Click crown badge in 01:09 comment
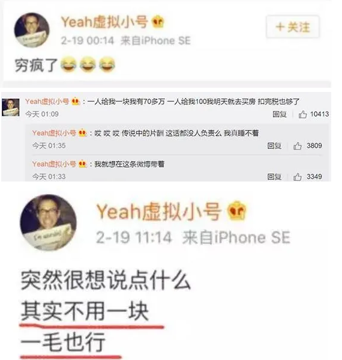 click(76, 101)
